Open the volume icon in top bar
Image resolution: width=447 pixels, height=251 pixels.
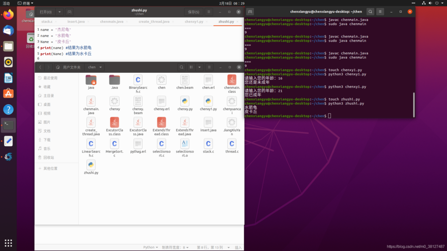[x=430, y=3]
